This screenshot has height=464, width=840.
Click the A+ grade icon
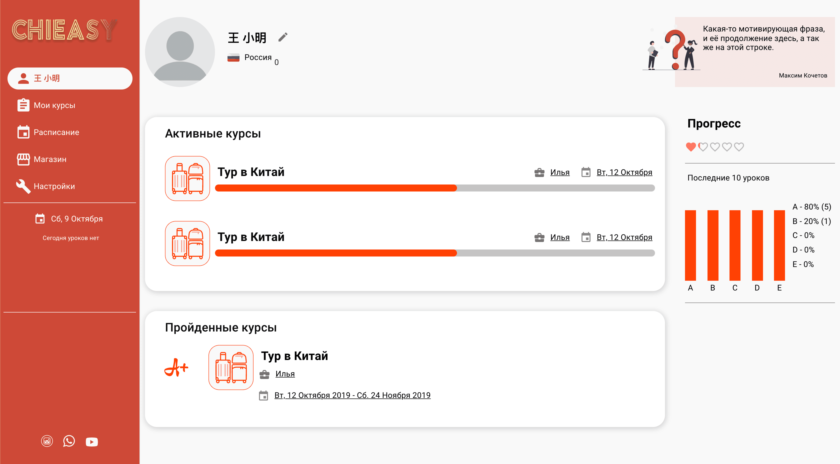coord(176,367)
